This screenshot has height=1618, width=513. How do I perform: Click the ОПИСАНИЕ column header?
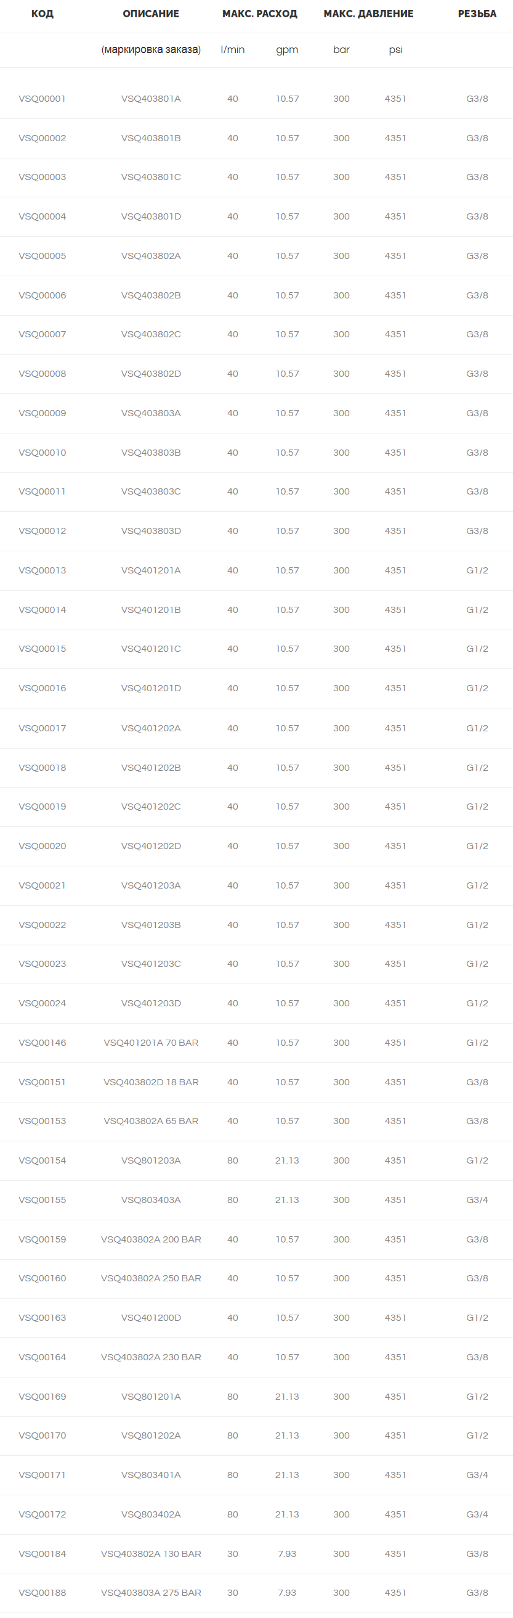[x=150, y=14]
